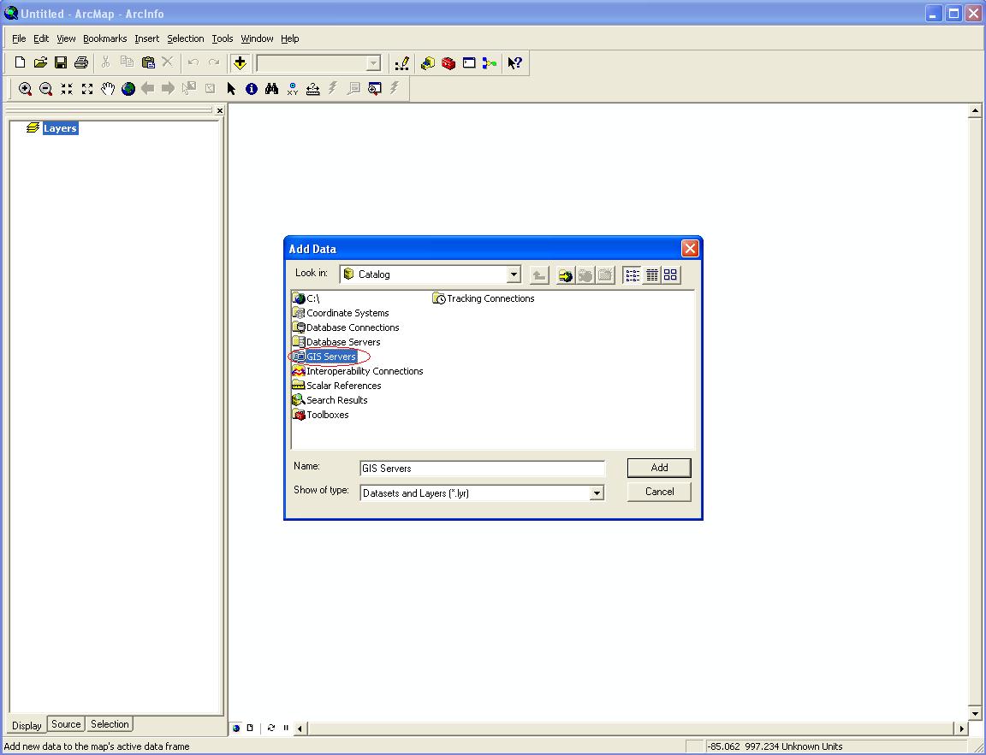This screenshot has width=986, height=755.
Task: Expand the Look in Catalog dropdown
Action: 514,274
